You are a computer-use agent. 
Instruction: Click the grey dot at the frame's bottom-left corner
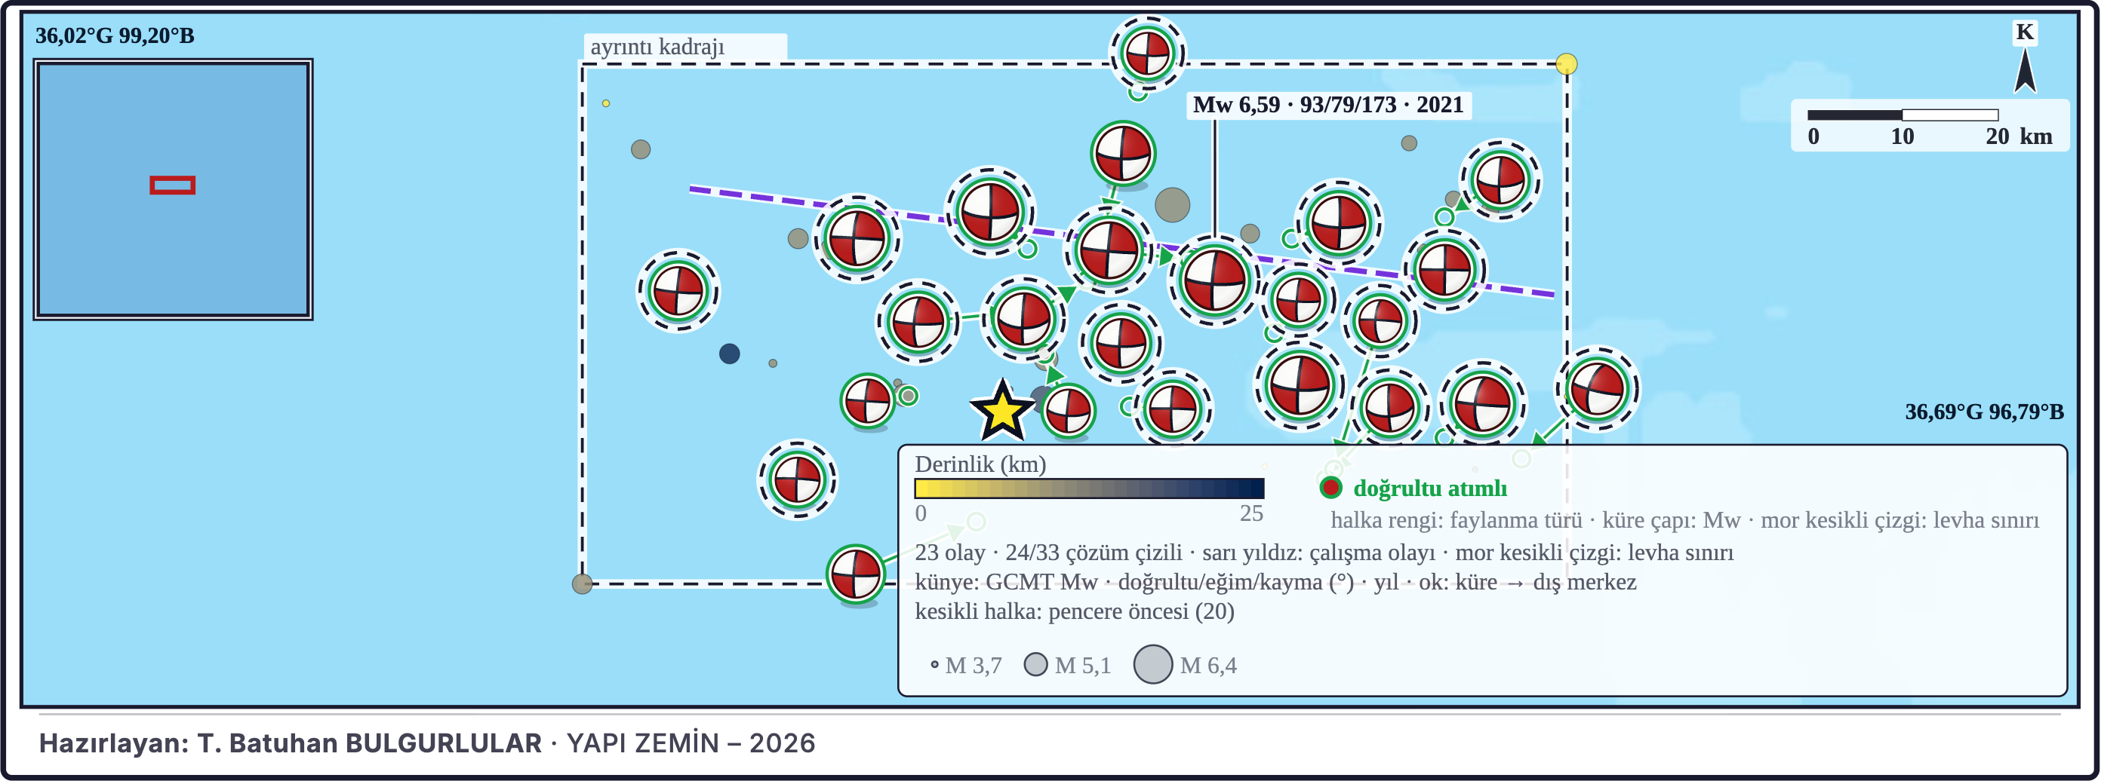pos(582,583)
